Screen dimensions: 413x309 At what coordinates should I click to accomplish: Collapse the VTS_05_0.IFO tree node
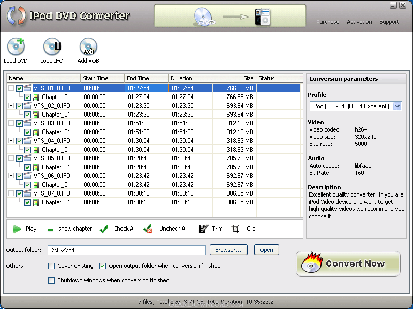coord(11,158)
